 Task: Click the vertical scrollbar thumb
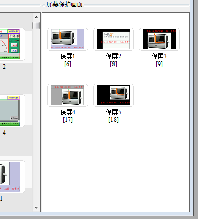pos(36,25)
